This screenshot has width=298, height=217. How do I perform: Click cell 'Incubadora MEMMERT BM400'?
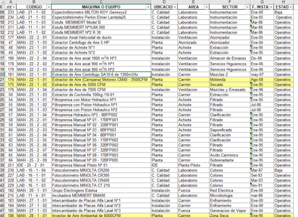coord(101,196)
